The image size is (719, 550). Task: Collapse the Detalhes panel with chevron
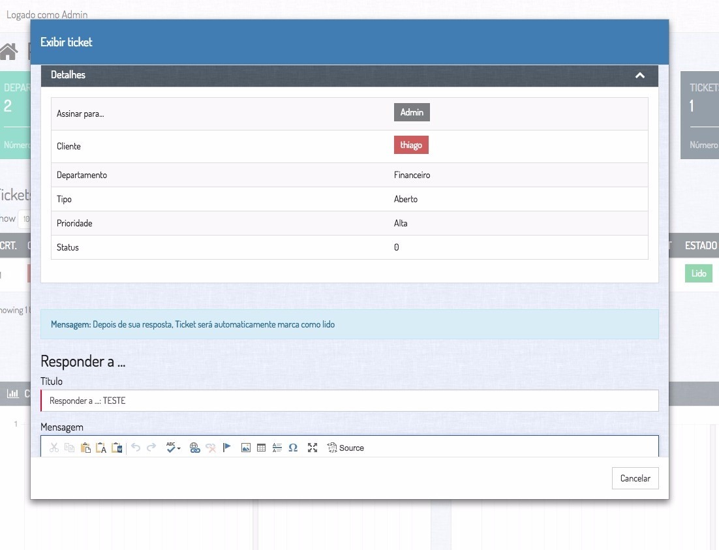point(640,76)
